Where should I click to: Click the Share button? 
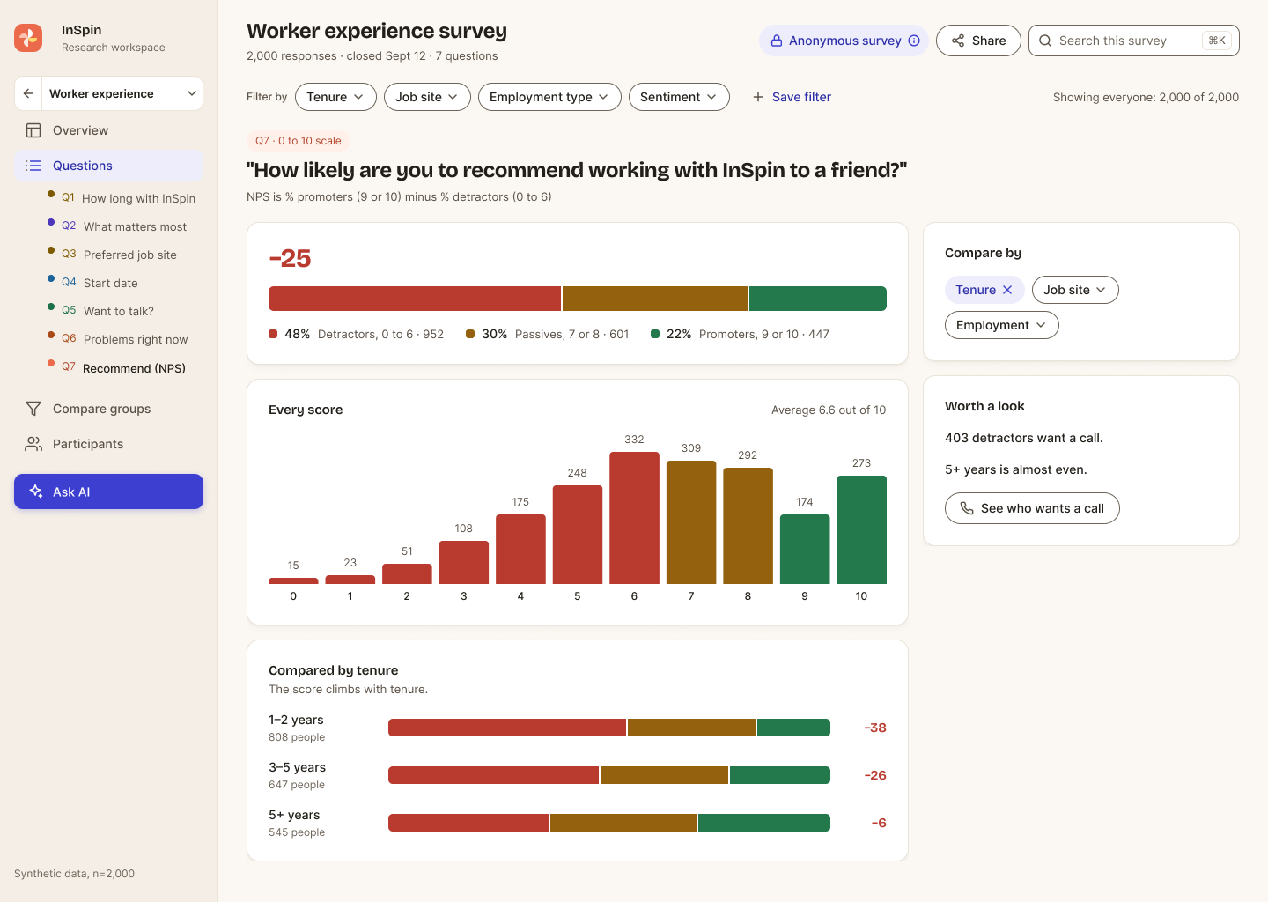point(978,41)
